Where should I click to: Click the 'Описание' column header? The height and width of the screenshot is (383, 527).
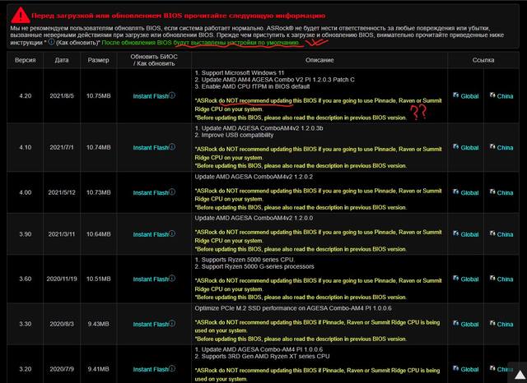click(319, 60)
